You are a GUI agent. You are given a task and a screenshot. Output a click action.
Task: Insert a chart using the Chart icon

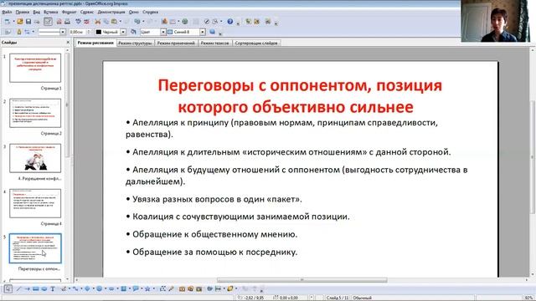(164, 22)
